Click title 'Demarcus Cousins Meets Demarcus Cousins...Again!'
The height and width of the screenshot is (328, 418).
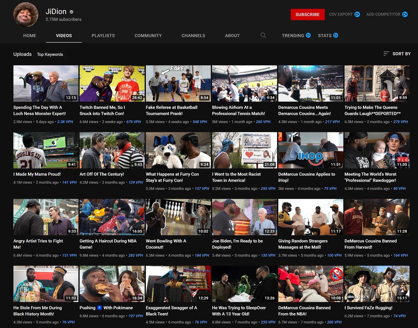(x=304, y=110)
